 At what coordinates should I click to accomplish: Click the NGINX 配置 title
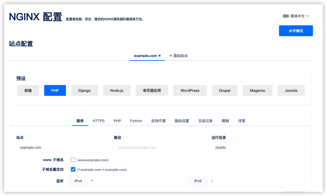35,17
